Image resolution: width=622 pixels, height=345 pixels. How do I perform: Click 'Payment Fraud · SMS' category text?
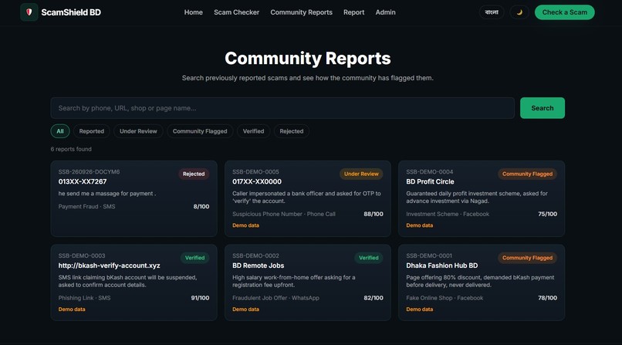(86, 207)
